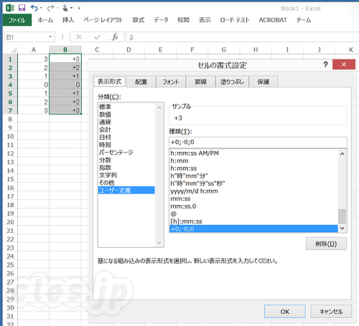Click the formula bar containing 3
This screenshot has height=326, width=359.
pos(242,37)
